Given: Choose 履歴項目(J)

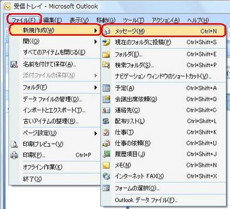Looking at the screenshot, I should pos(163,154).
